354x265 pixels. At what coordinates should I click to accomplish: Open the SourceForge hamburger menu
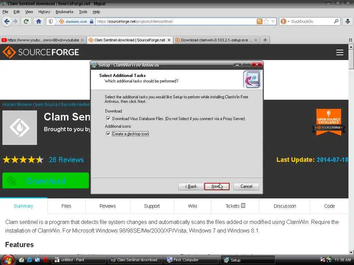click(x=339, y=52)
